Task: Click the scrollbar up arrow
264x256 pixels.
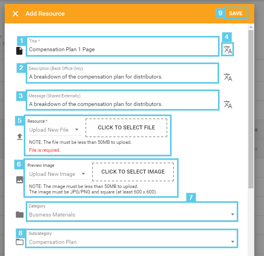Action: (251, 27)
